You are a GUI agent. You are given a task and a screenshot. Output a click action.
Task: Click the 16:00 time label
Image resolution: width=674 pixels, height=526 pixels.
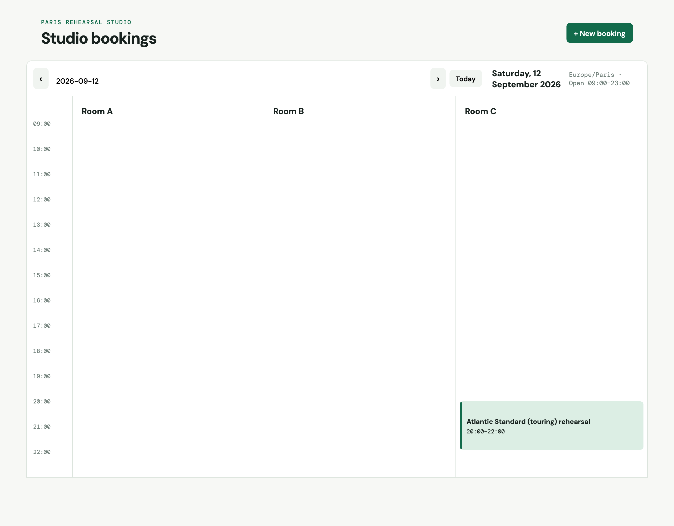pyautogui.click(x=42, y=301)
